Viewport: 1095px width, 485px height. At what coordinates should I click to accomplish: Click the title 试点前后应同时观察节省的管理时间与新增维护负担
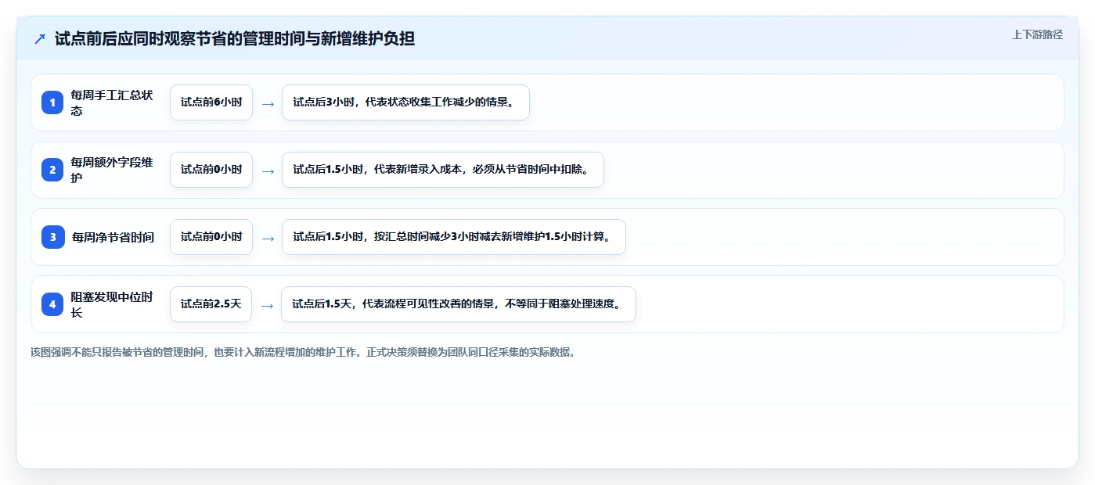coord(235,38)
